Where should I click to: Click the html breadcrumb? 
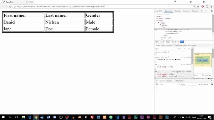157,42
